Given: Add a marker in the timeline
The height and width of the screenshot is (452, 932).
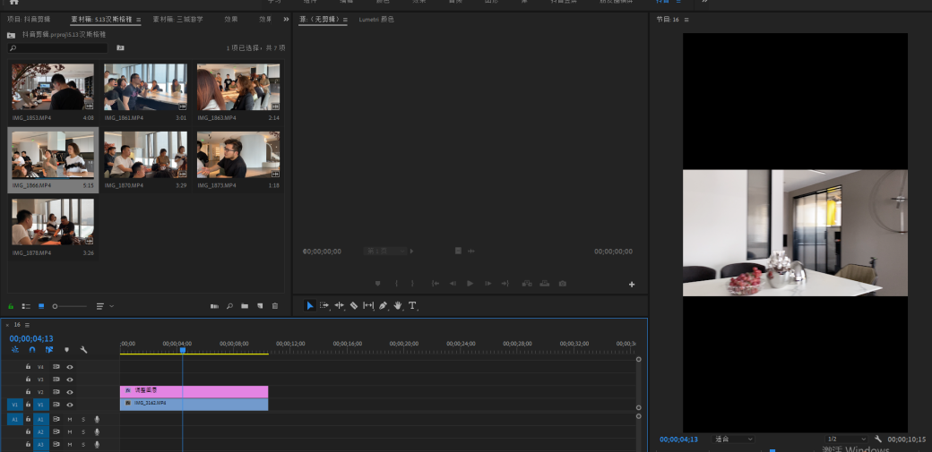Looking at the screenshot, I should coord(66,350).
